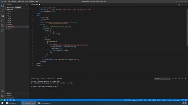Open the Search view in activity bar
Screen dimensions: 188x105
pyautogui.click(x=2, y=10)
